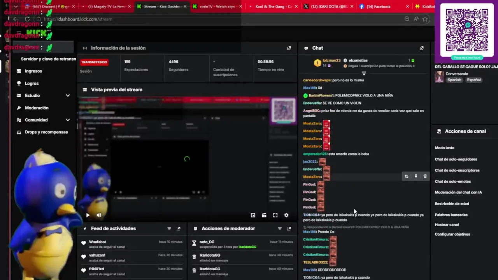This screenshot has height=280, width=498.
Task: Click the Ingresos sidebar icon
Action: coord(19,71)
